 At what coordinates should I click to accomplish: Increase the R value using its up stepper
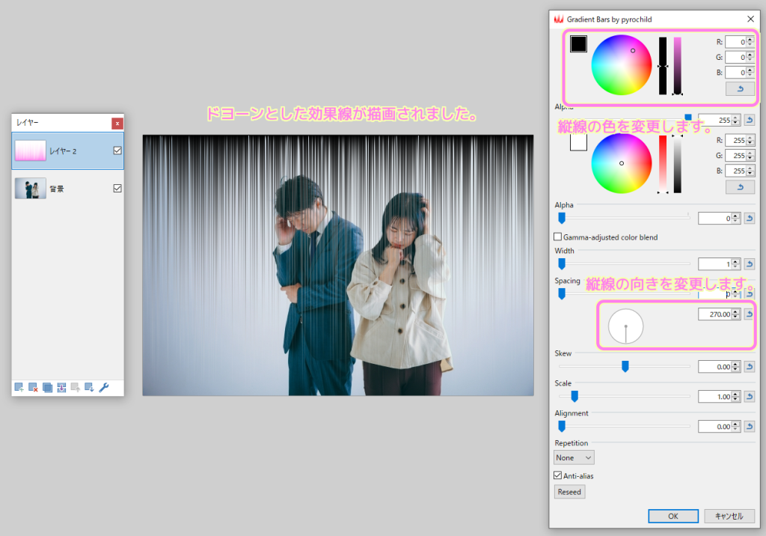[x=750, y=39]
